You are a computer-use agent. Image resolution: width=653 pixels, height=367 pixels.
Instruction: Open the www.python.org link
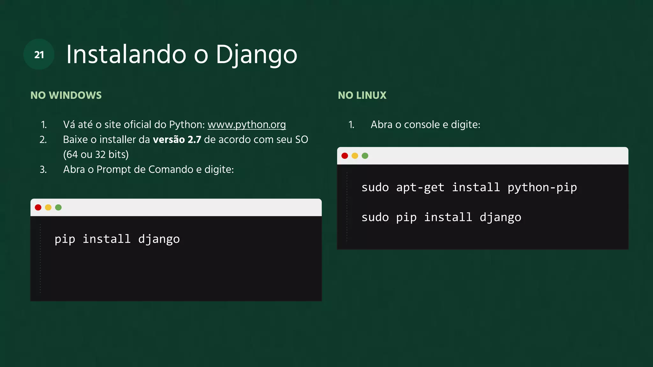click(246, 125)
